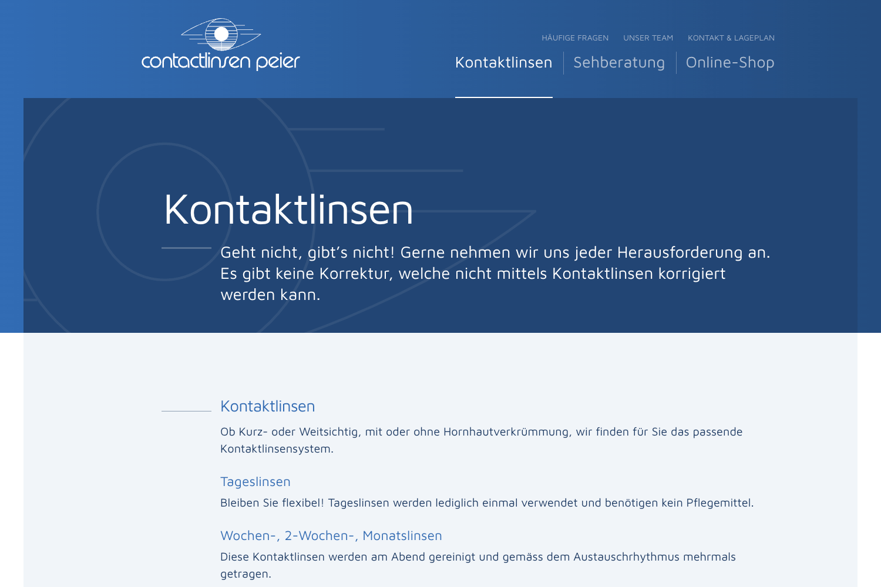Screen dimensions: 881x587
Task: Click the blue Kontaktlinsen section heading
Action: 267,406
